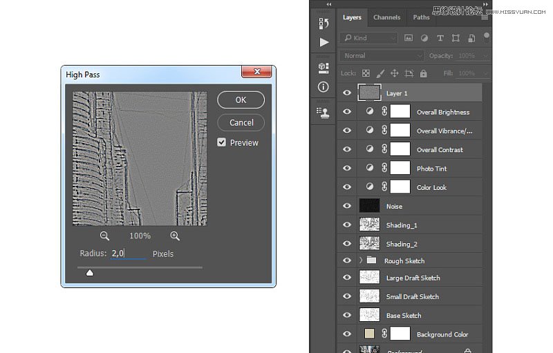Open Fill value dropdown arrow

pyautogui.click(x=486, y=73)
